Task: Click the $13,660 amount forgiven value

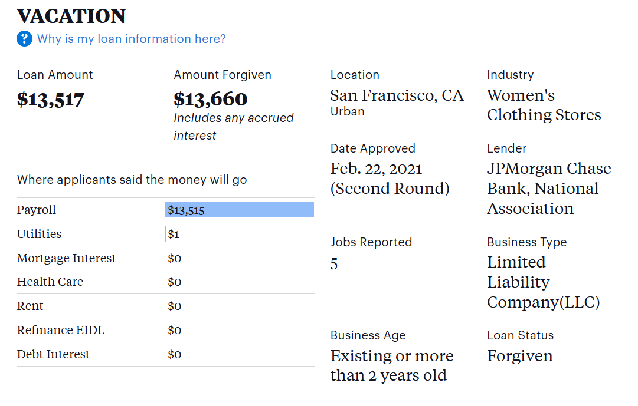Action: click(x=211, y=99)
